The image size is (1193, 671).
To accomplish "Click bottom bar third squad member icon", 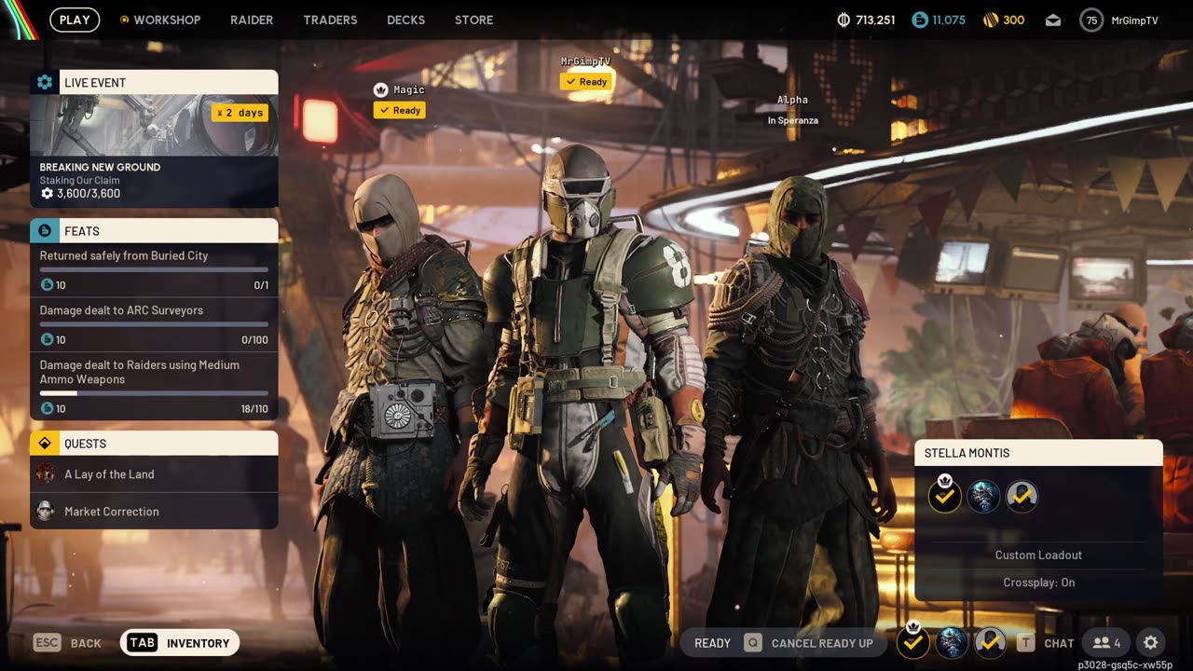I will pyautogui.click(x=990, y=642).
